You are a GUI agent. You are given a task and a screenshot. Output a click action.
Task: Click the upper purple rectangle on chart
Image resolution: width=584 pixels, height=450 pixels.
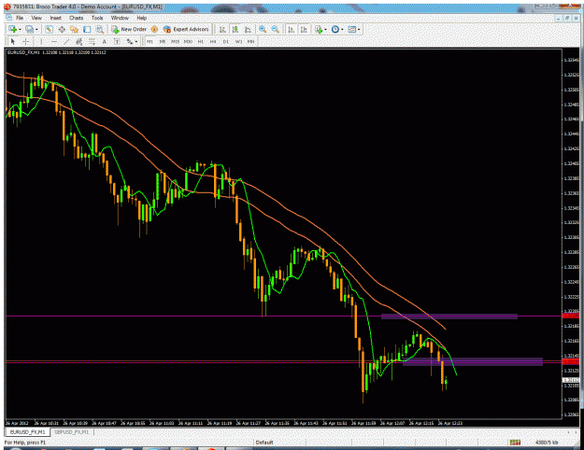point(449,316)
